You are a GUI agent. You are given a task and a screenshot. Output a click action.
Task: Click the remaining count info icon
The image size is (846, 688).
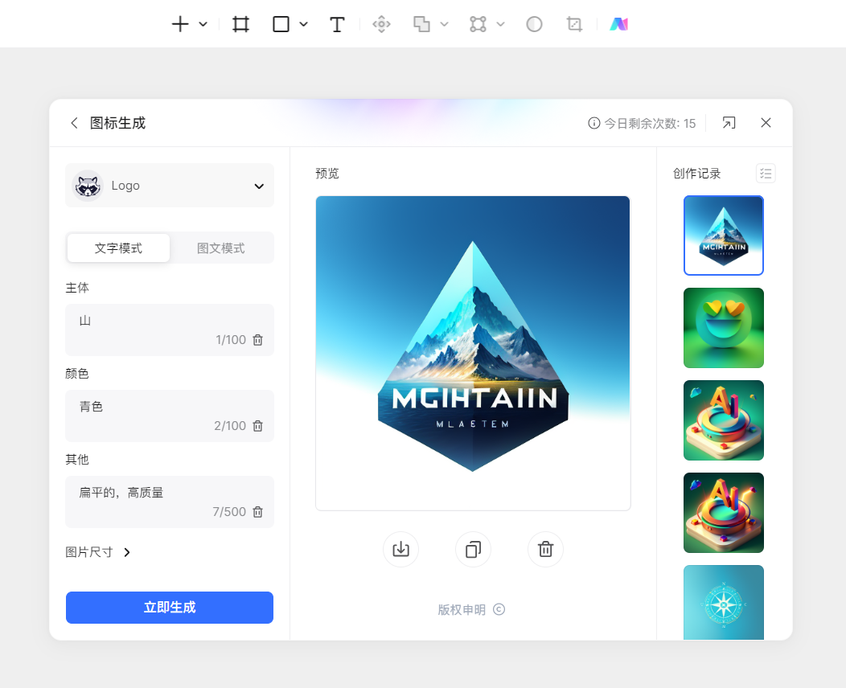coord(593,124)
